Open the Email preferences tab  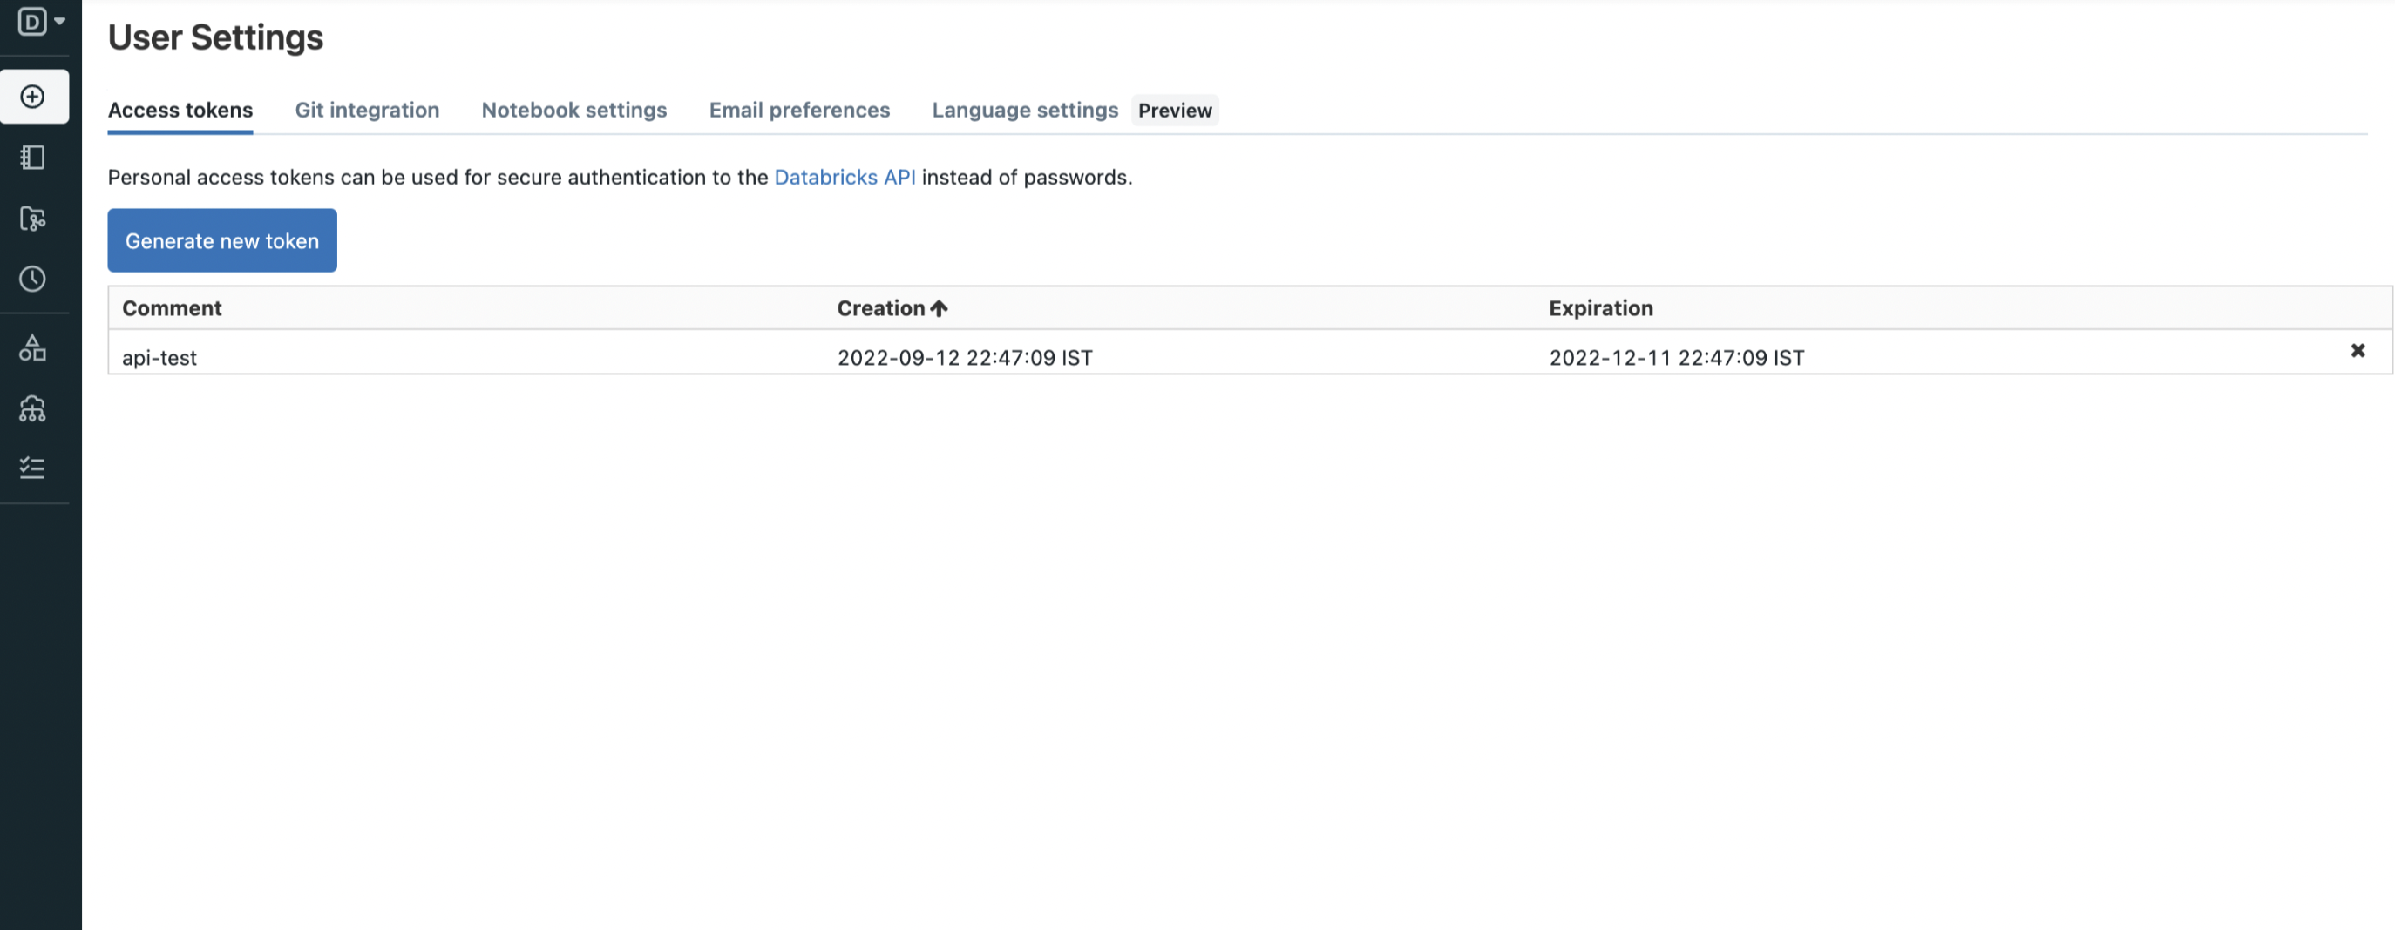click(799, 111)
